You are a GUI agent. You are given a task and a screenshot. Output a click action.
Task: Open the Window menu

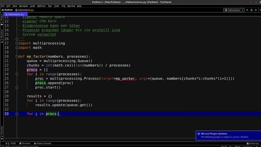(71, 6)
